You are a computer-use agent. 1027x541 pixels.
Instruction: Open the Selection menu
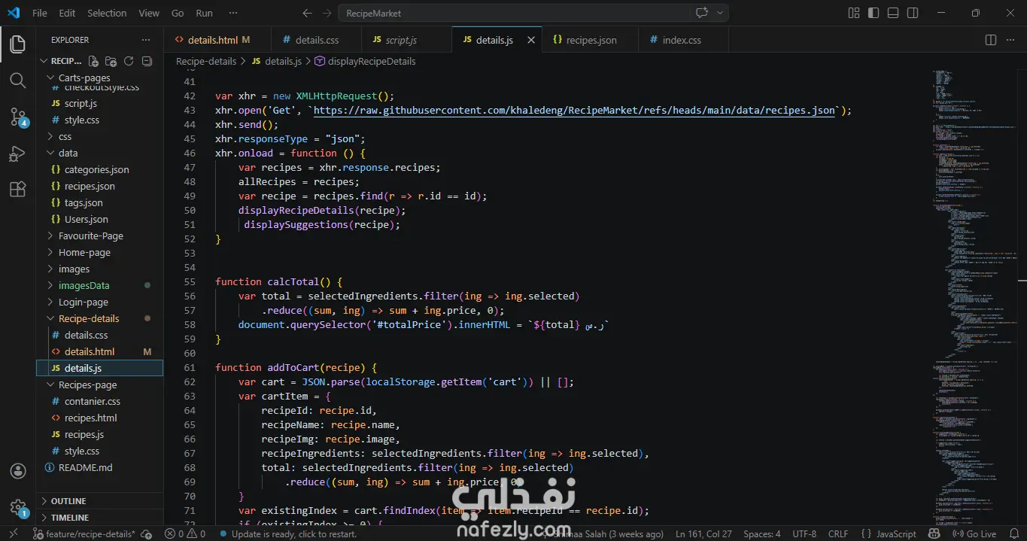pyautogui.click(x=107, y=13)
